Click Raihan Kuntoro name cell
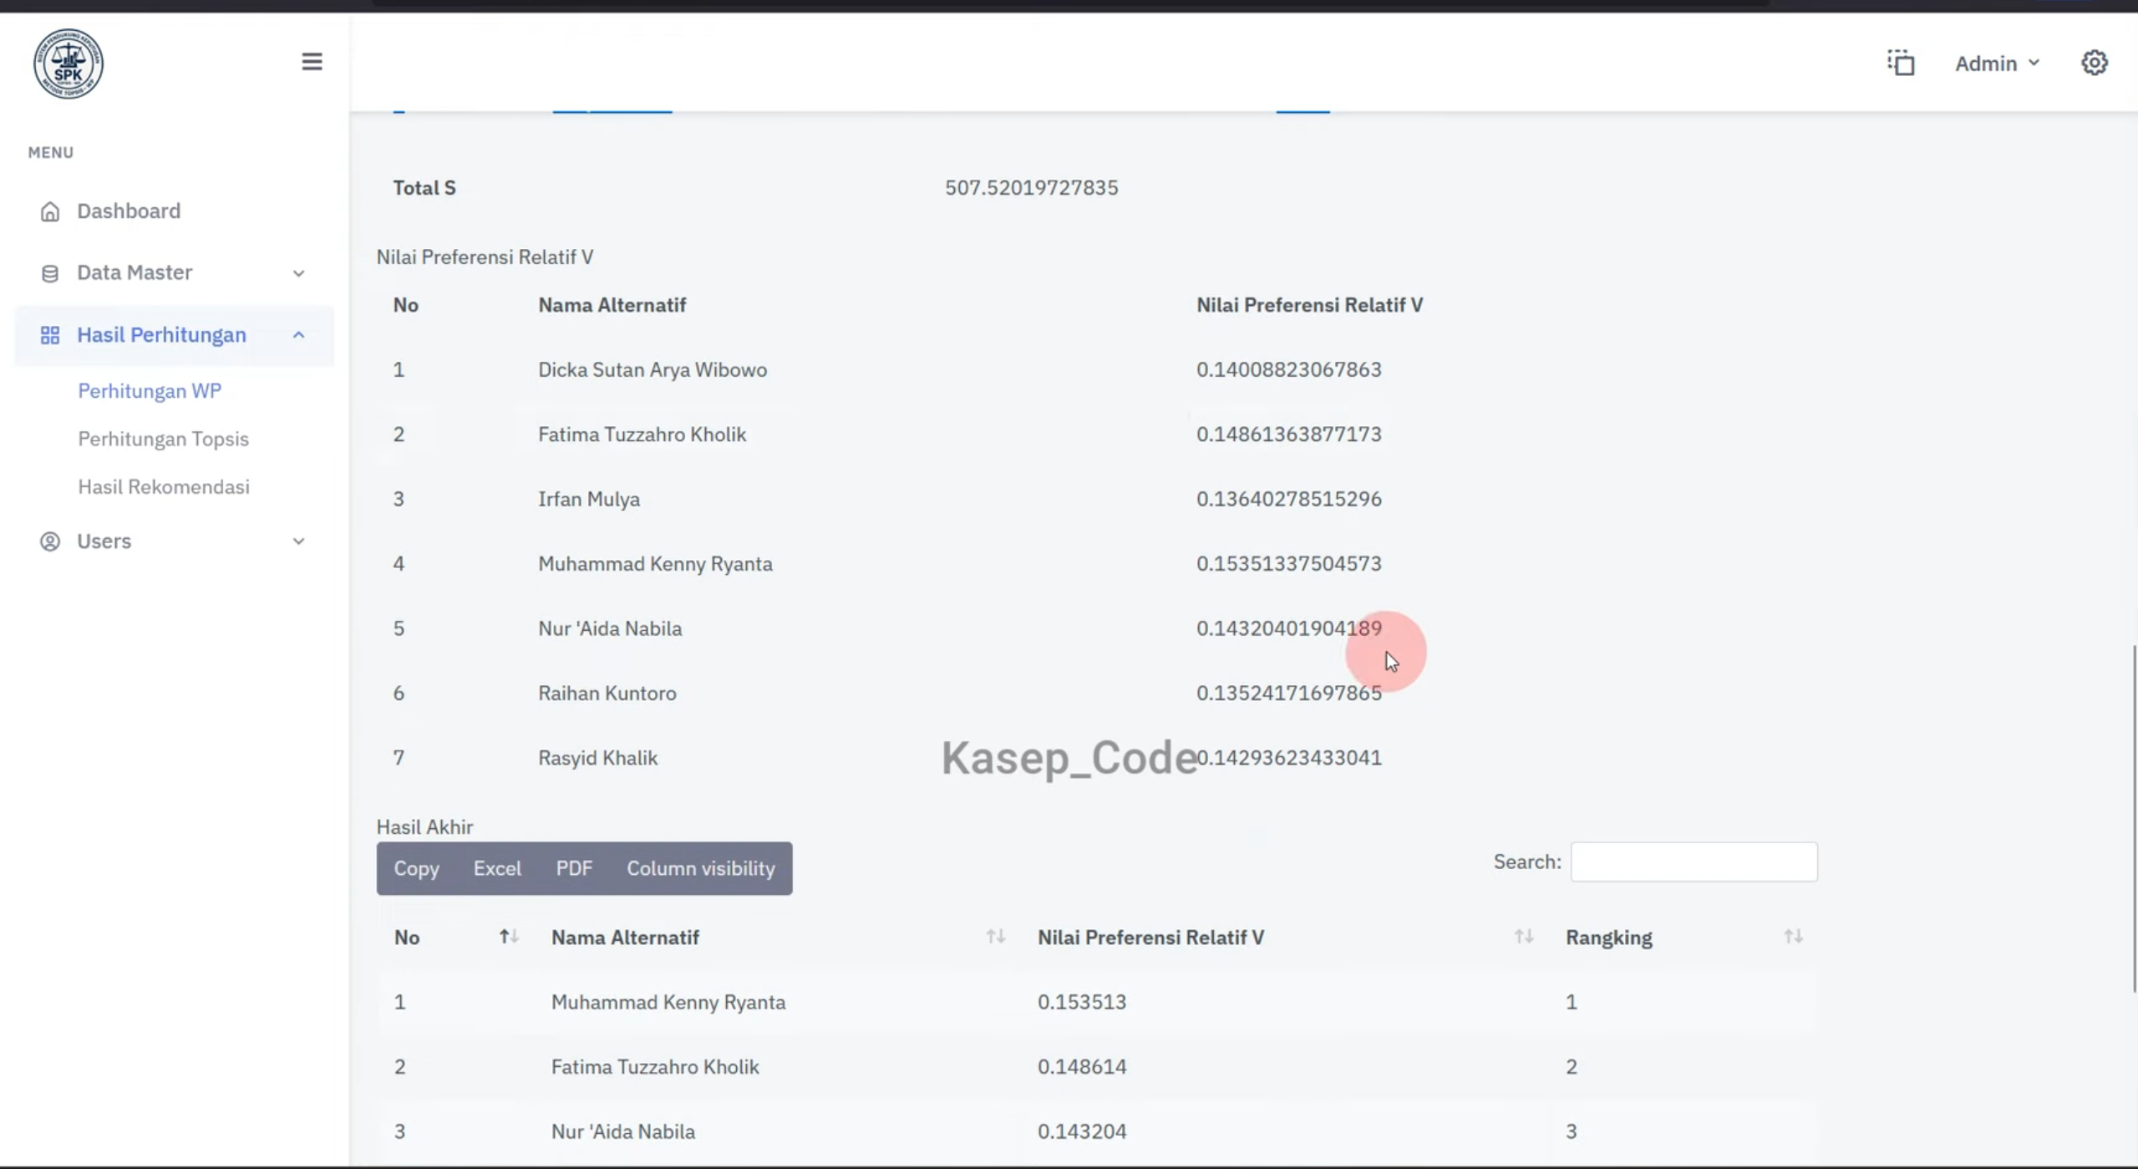Image resolution: width=2138 pixels, height=1169 pixels. click(x=607, y=694)
